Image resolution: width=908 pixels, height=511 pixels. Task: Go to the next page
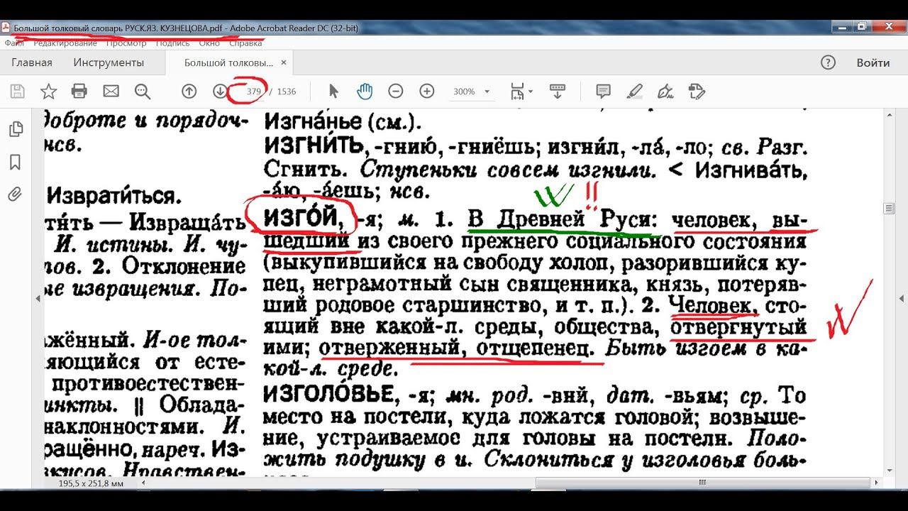click(x=220, y=91)
